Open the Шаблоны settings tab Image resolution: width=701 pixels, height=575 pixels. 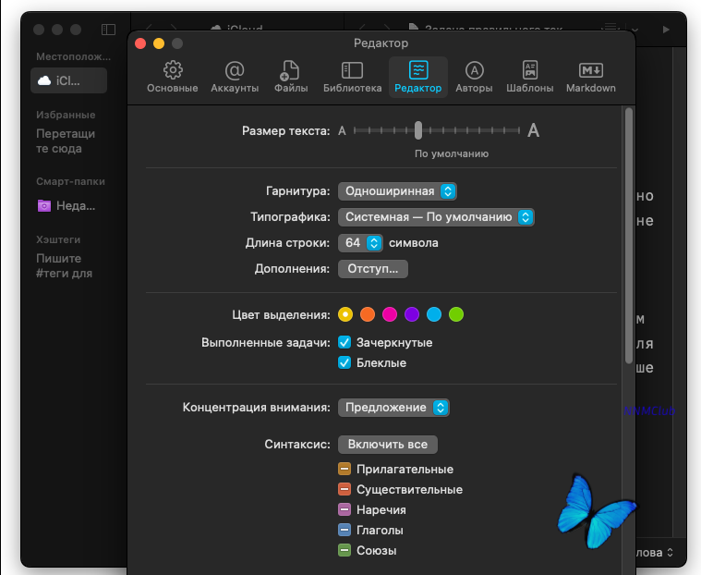tap(530, 77)
